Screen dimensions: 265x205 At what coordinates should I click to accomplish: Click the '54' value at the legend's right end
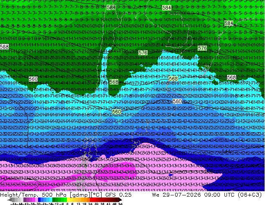(120, 204)
